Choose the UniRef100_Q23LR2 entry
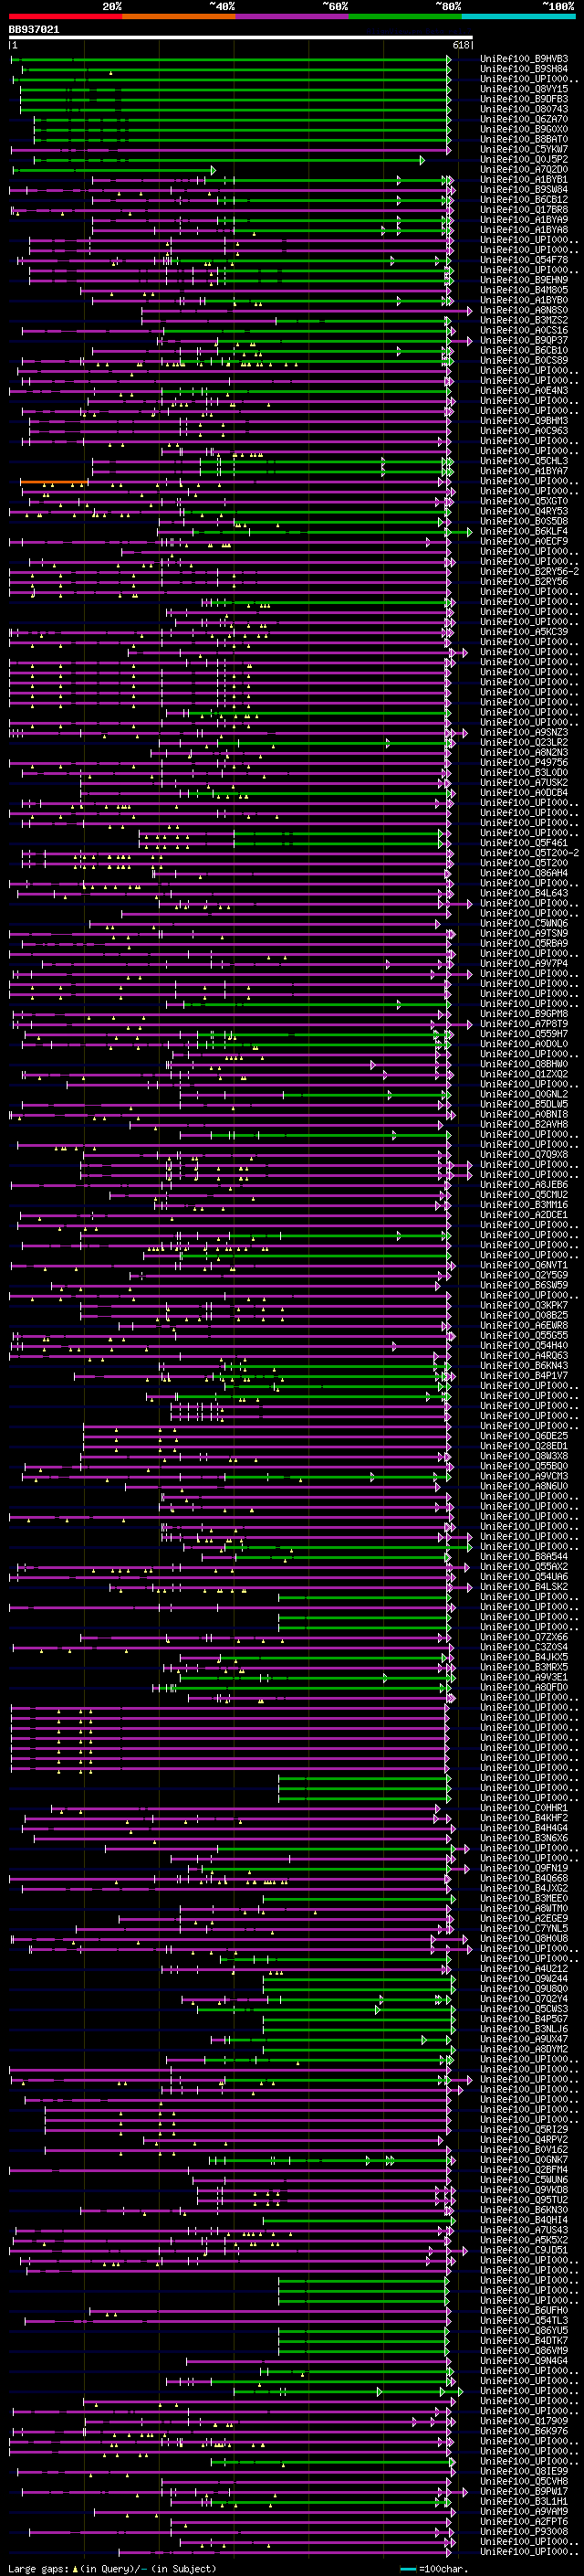Screen dimensions: 584x2576 [x=524, y=743]
